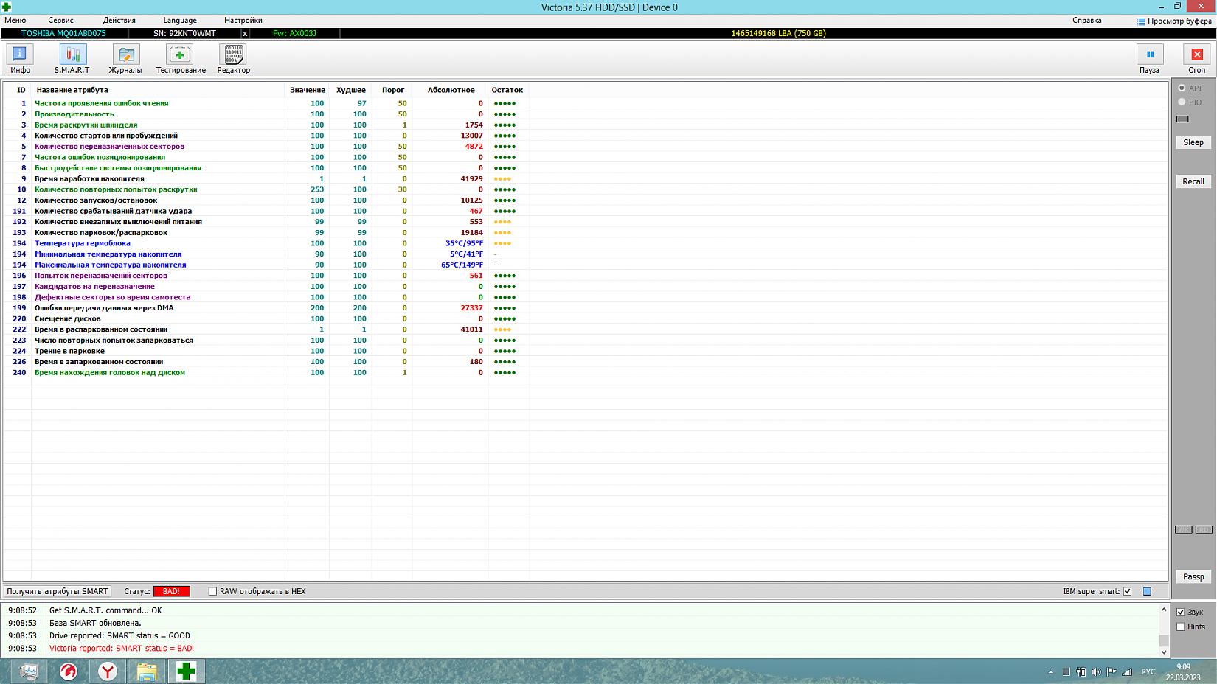Enable RAW отображать в HEX checkbox
1217x684 pixels.
tap(213, 591)
